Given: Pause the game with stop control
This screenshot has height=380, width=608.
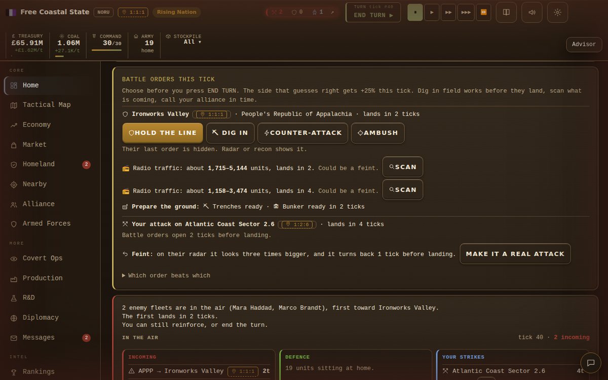Looking at the screenshot, I should 415,12.
